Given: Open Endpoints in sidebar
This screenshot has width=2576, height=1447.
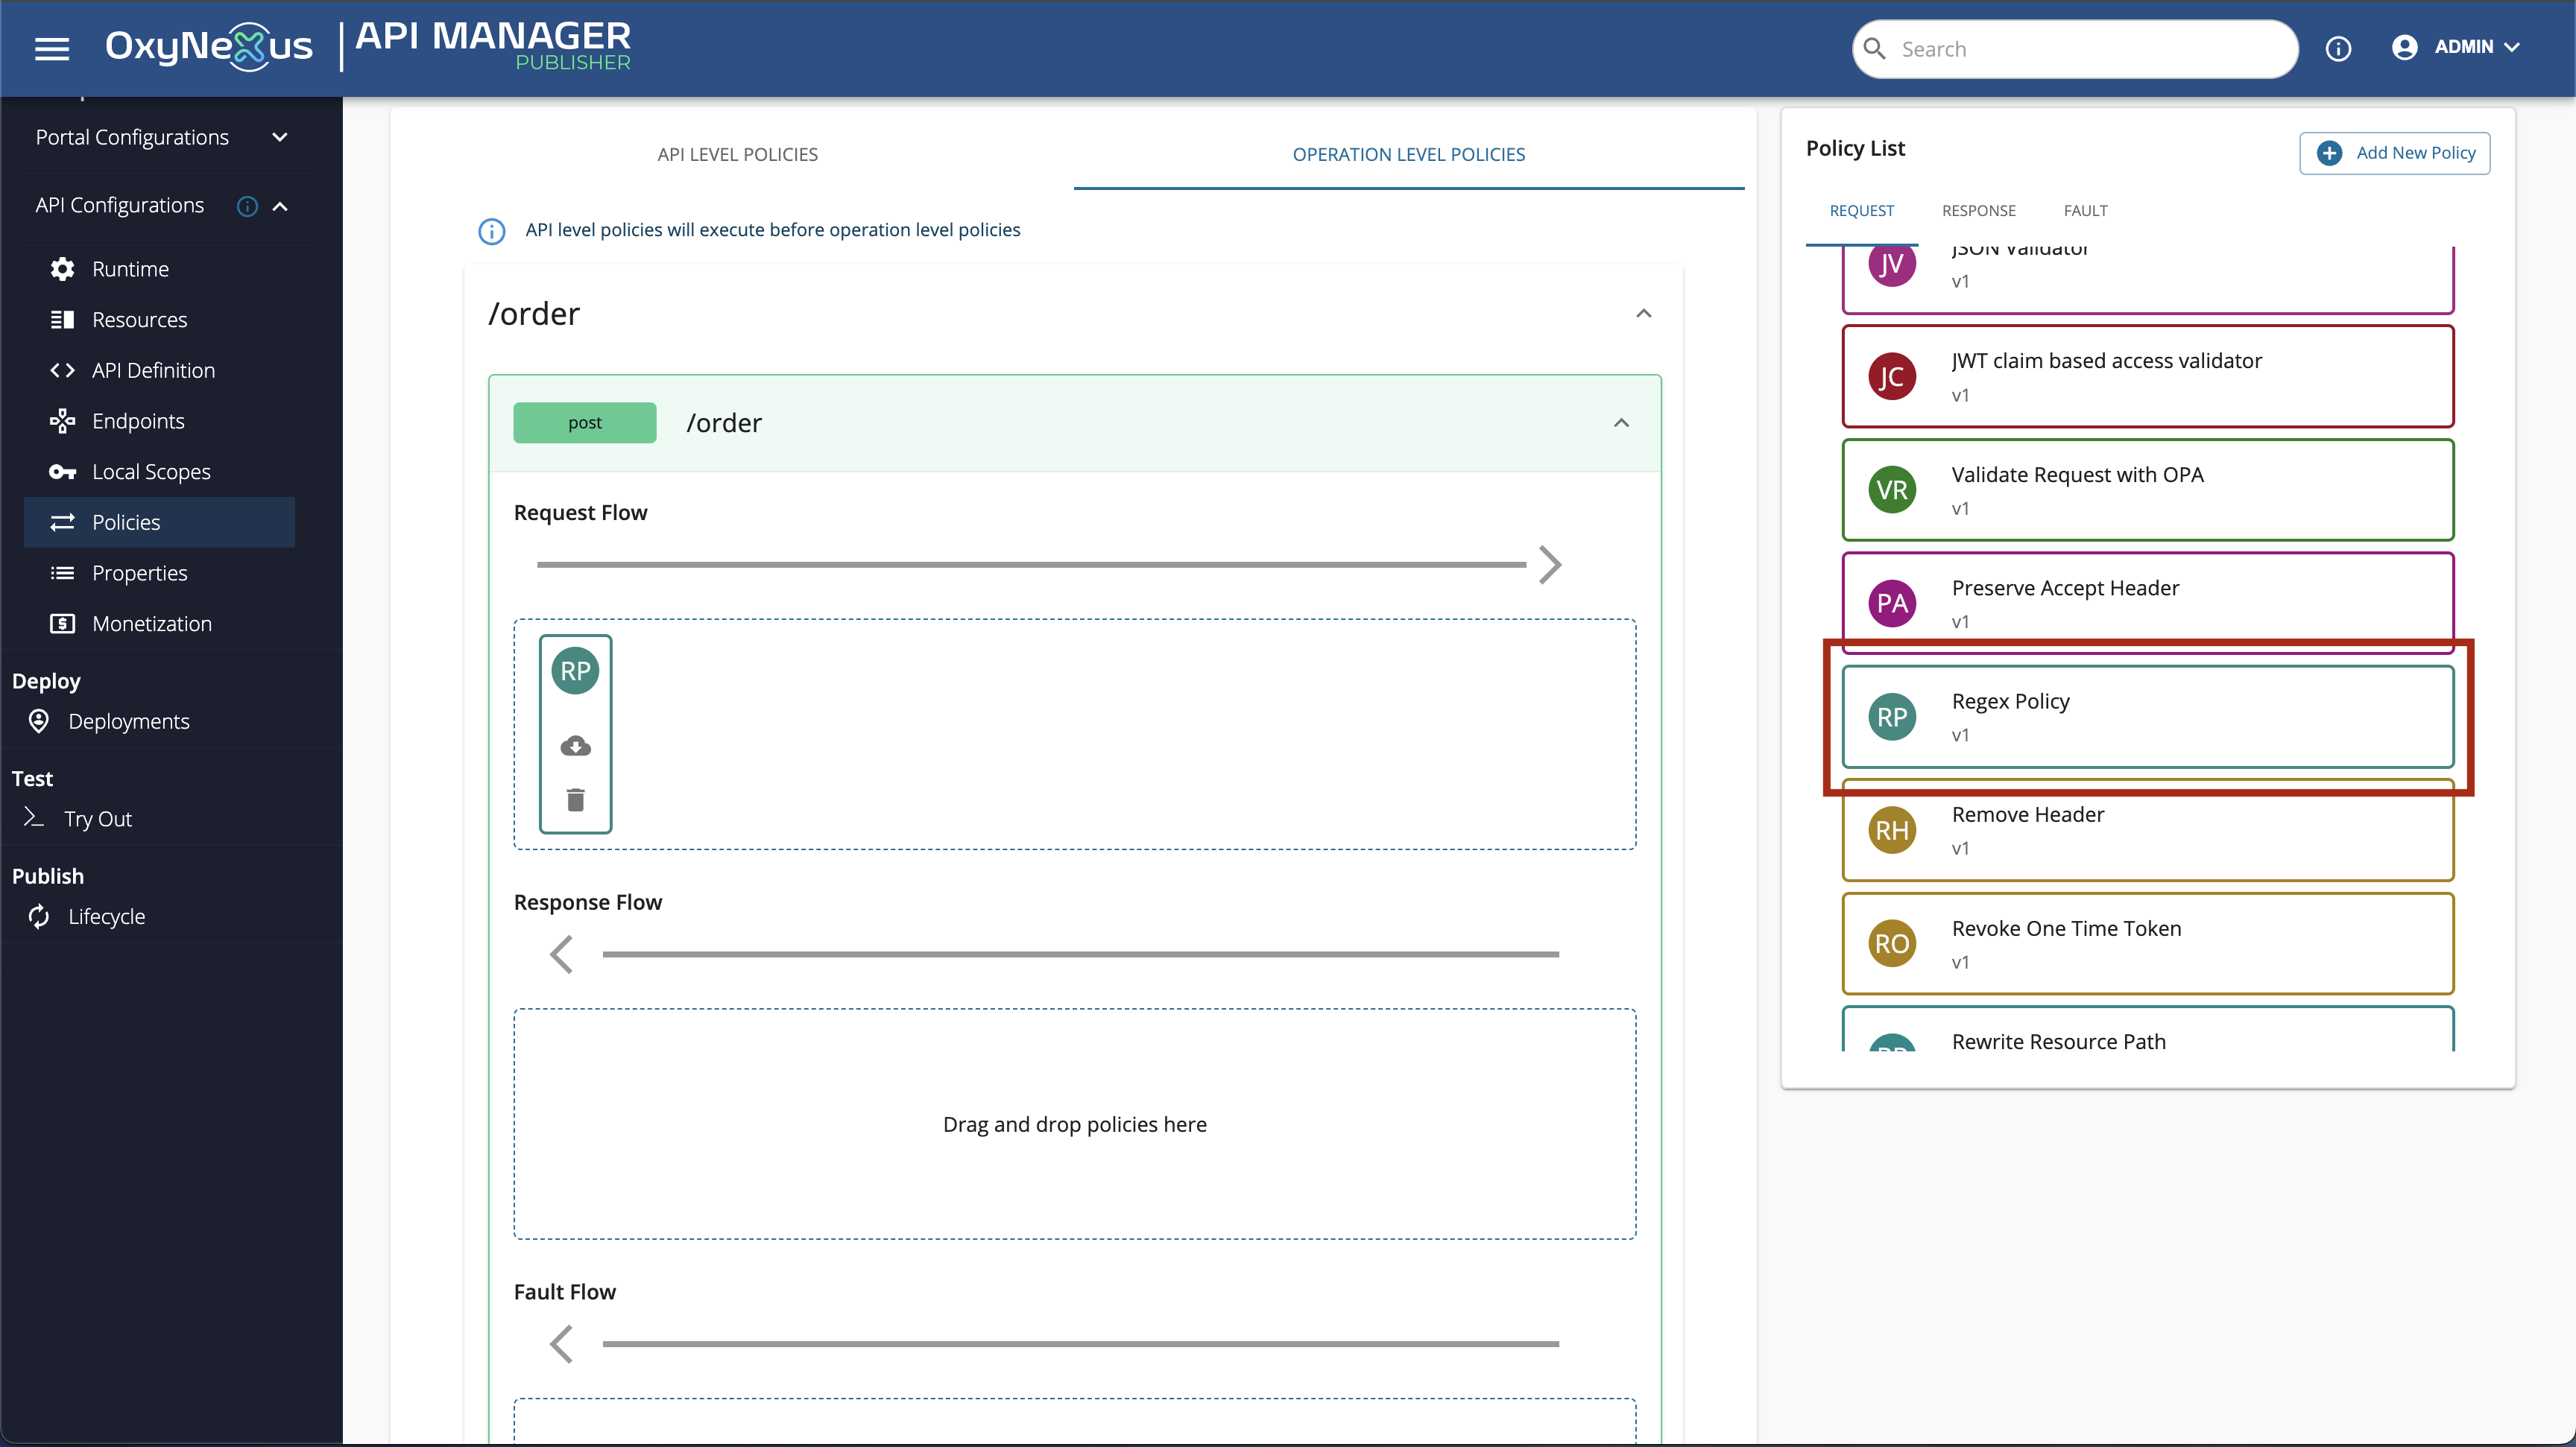Looking at the screenshot, I should tap(138, 421).
